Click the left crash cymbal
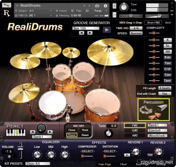The width and height of the screenshot is (176, 167). (25, 61)
